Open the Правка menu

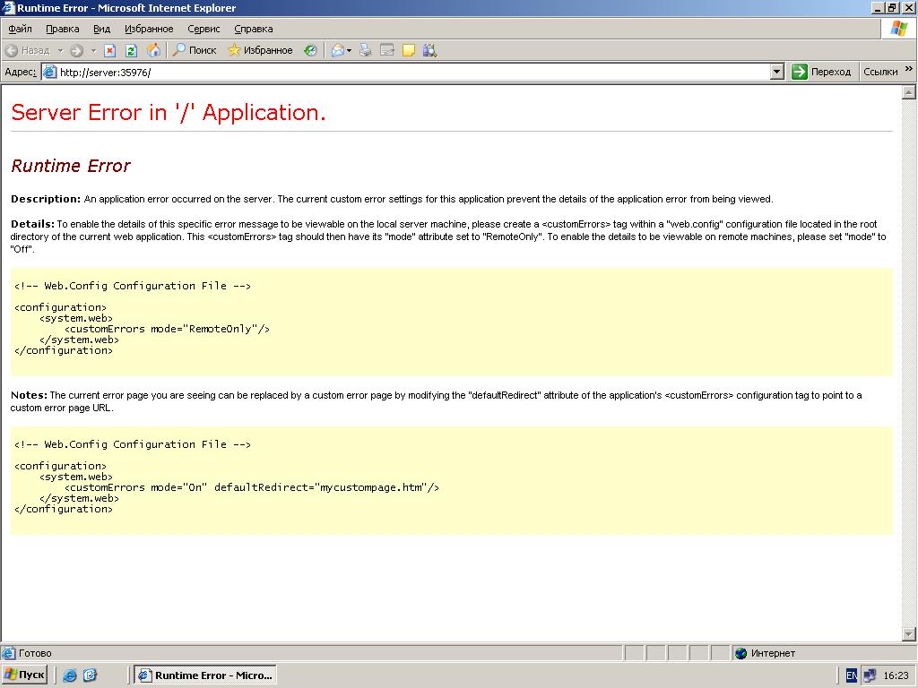click(x=63, y=29)
